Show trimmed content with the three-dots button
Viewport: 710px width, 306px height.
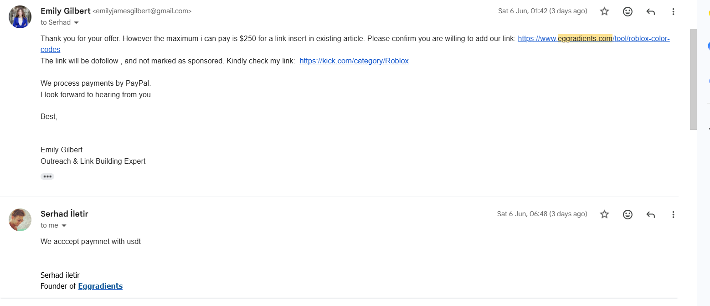[x=47, y=176]
